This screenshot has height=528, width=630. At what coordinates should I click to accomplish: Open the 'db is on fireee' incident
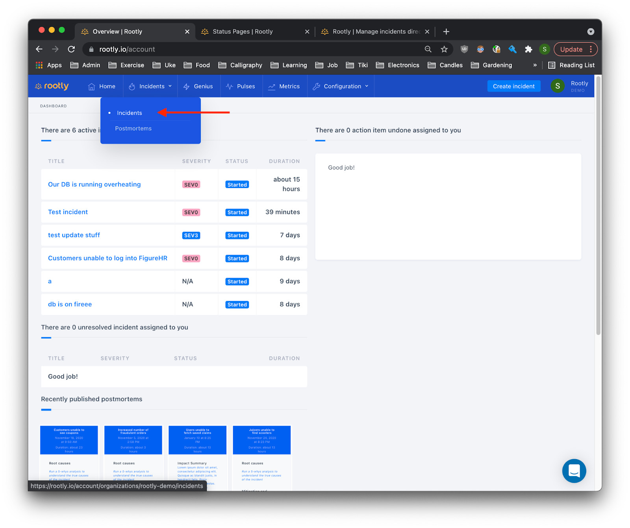70,304
